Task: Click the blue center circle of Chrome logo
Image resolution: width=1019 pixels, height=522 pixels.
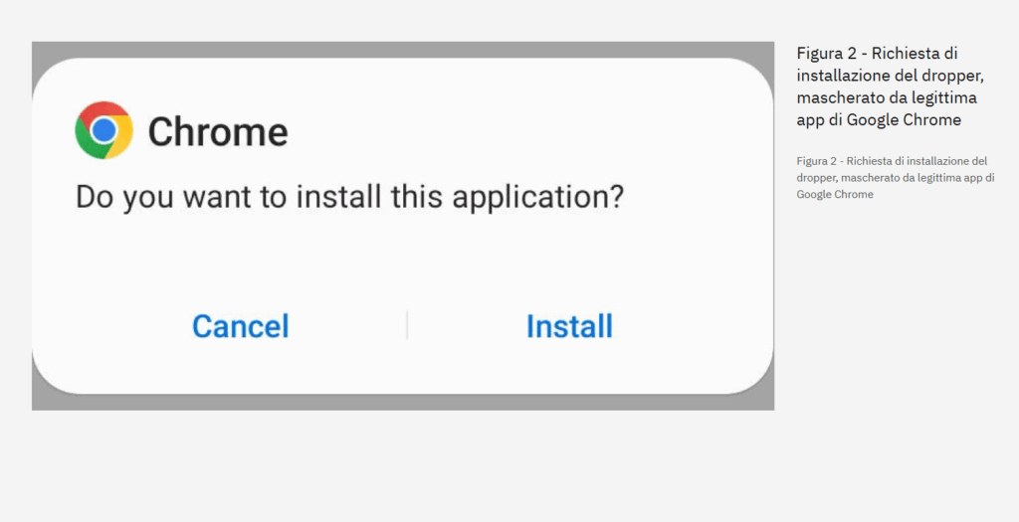Action: (103, 130)
